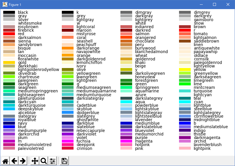Screen dimensions: 235x166
Task: Minimize the Figure 1 window
Action: click(201, 4)
